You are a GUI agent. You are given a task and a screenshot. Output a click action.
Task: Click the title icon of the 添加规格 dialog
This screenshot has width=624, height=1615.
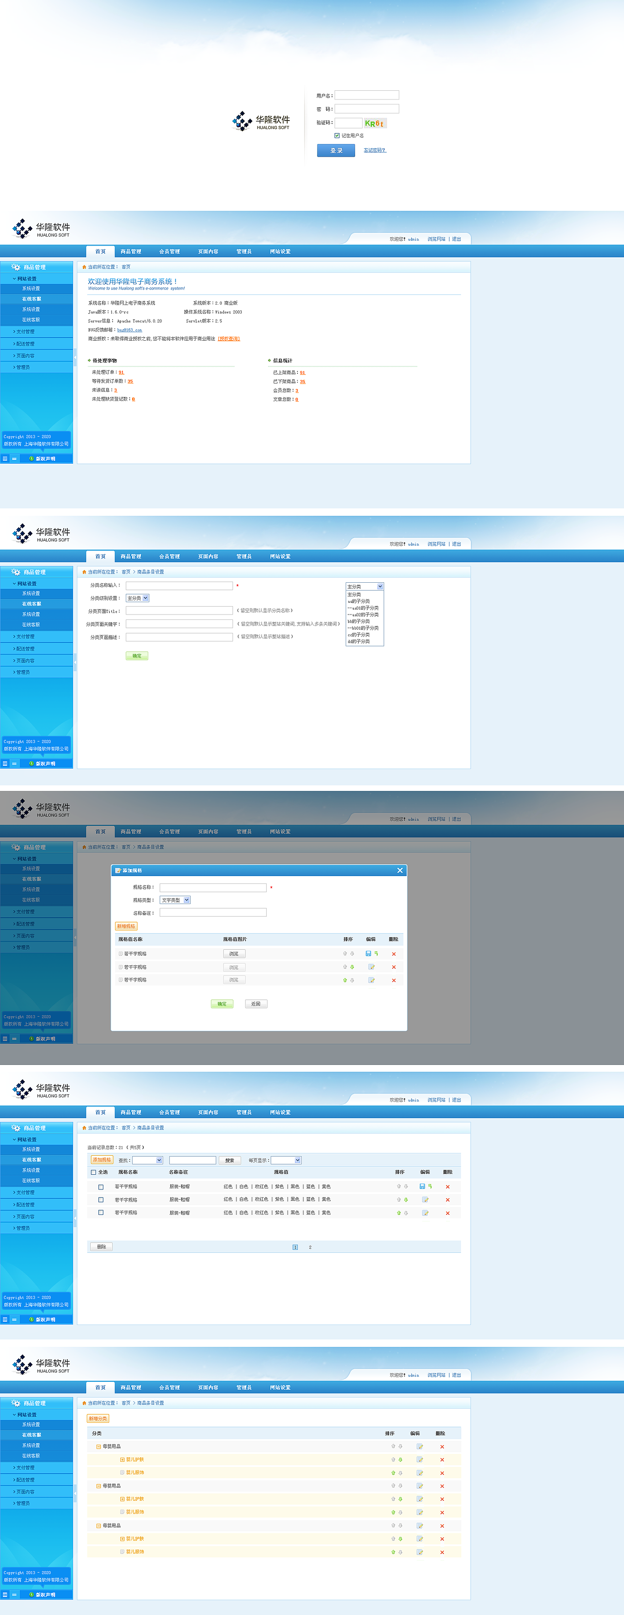[x=118, y=870]
